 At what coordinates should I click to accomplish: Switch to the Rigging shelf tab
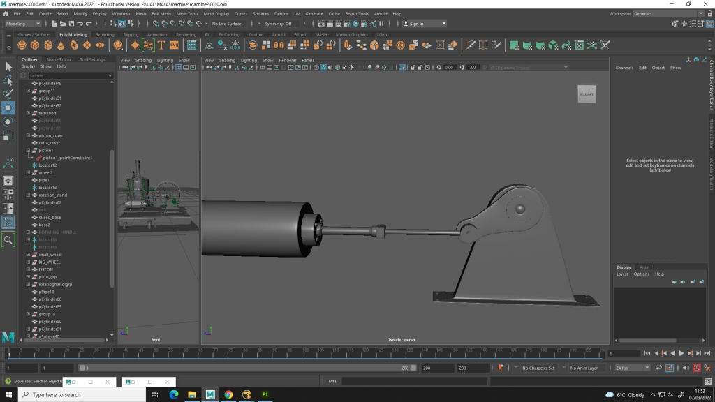131,35
